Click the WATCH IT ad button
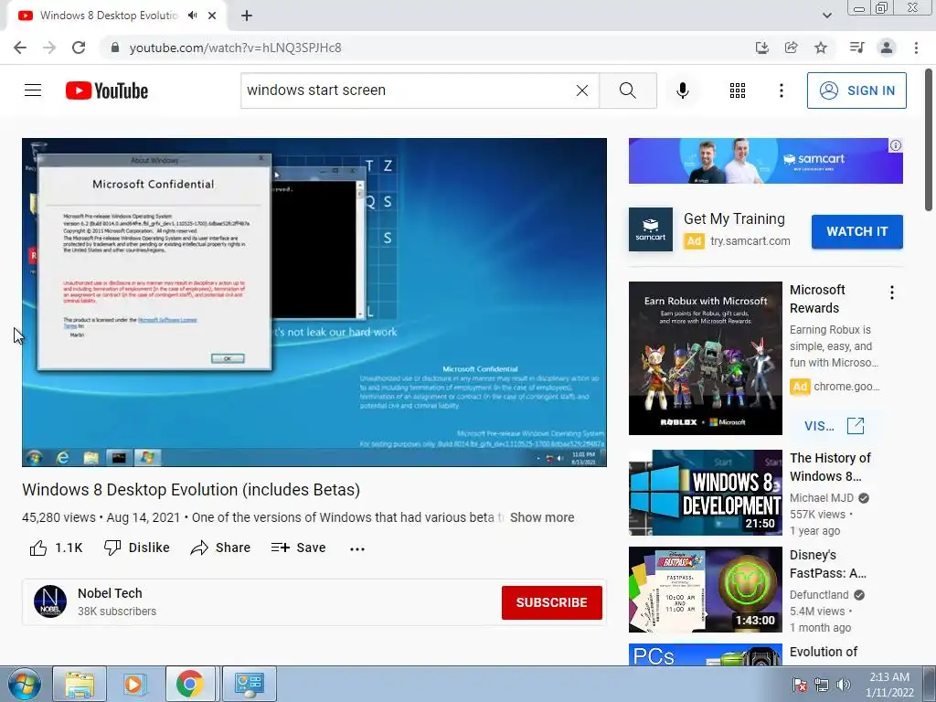Viewport: 936px width, 702px height. [856, 231]
